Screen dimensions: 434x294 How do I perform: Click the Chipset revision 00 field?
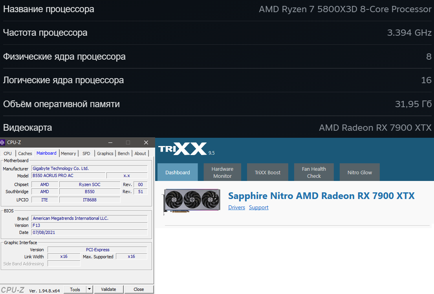tap(140, 184)
